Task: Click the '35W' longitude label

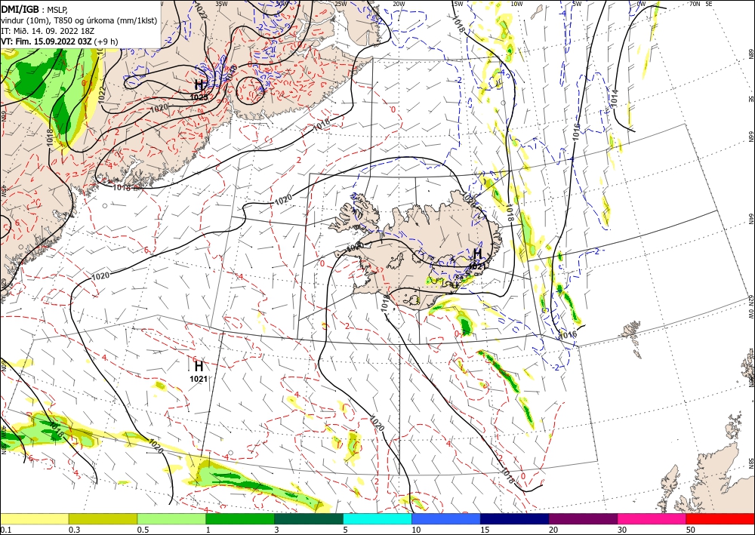Action: pos(221,4)
